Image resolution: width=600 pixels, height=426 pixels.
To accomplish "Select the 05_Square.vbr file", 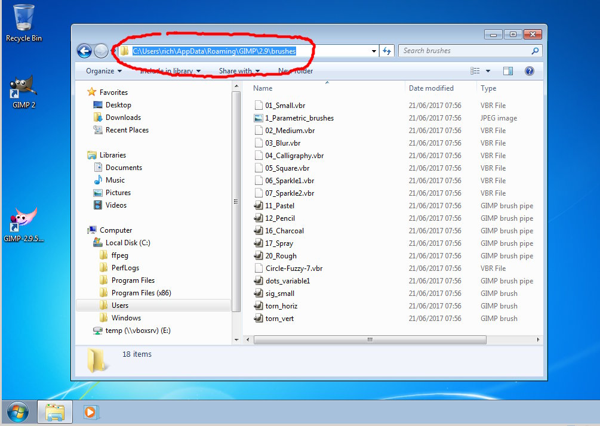I will (x=287, y=168).
